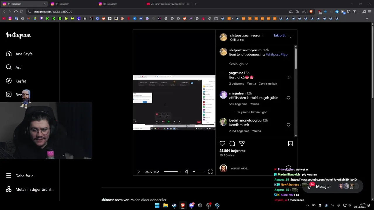Show hidden system tray icons
The image size is (374, 210).
point(307,205)
